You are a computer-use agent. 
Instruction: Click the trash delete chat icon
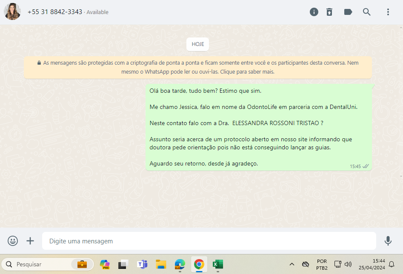pyautogui.click(x=329, y=12)
